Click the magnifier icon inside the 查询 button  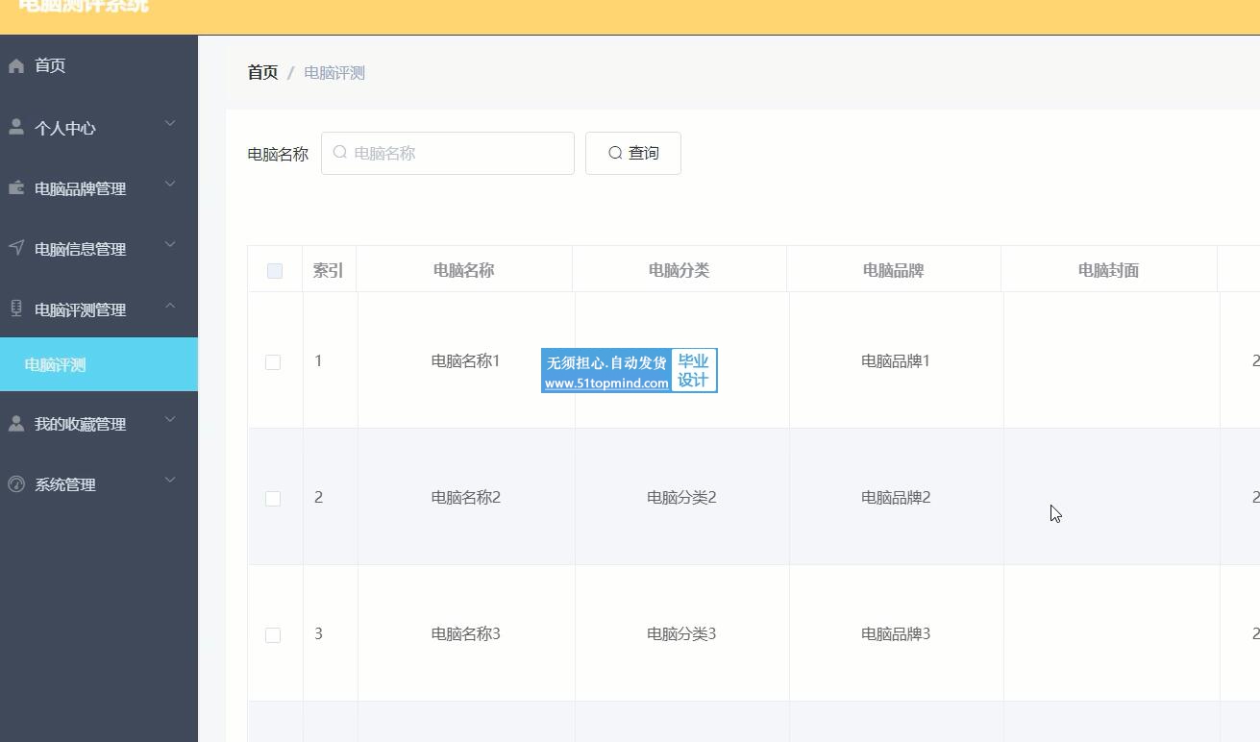(x=615, y=153)
